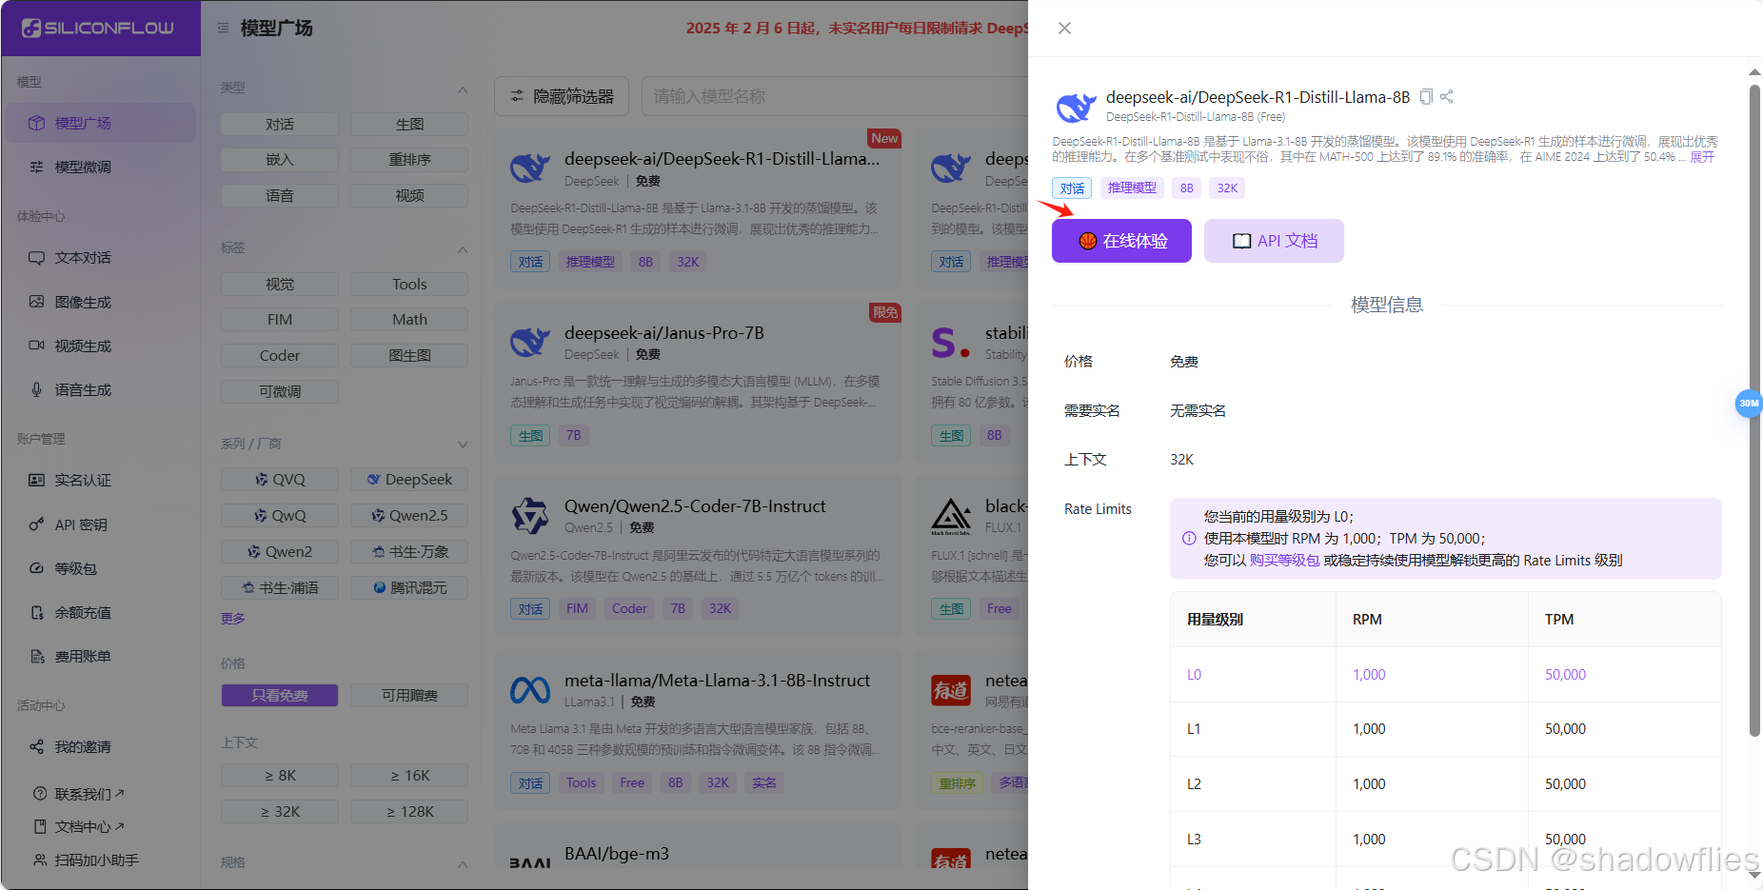1763x890 pixels.
Task: Open 余额充值 icon in sidebar
Action: tap(36, 612)
